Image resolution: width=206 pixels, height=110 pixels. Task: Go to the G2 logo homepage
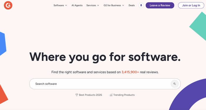(x=8, y=5)
